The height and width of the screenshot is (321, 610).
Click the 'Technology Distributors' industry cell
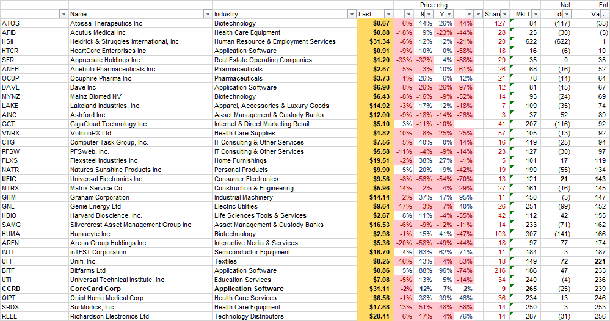click(x=285, y=316)
